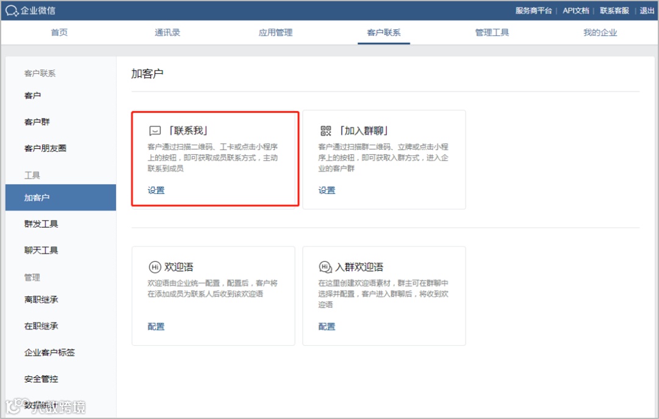Screen dimensions: 659x419
Task: Click the 加客户 page heading
Action: point(147,74)
